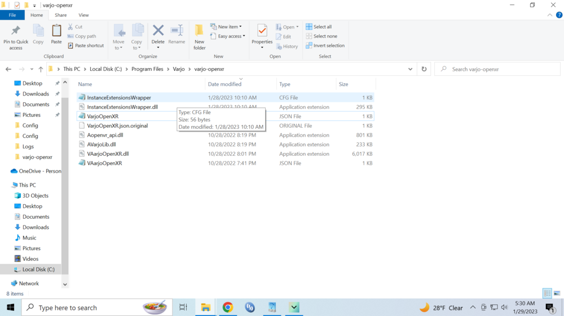The width and height of the screenshot is (564, 316).
Task: Open Chrome from the taskbar
Action: point(228,308)
